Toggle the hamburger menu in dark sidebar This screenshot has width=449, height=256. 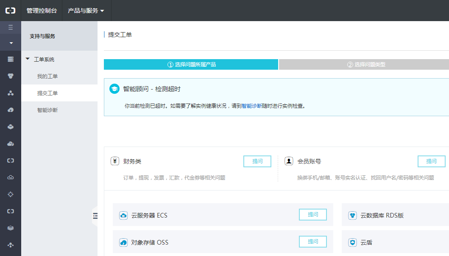point(11,27)
